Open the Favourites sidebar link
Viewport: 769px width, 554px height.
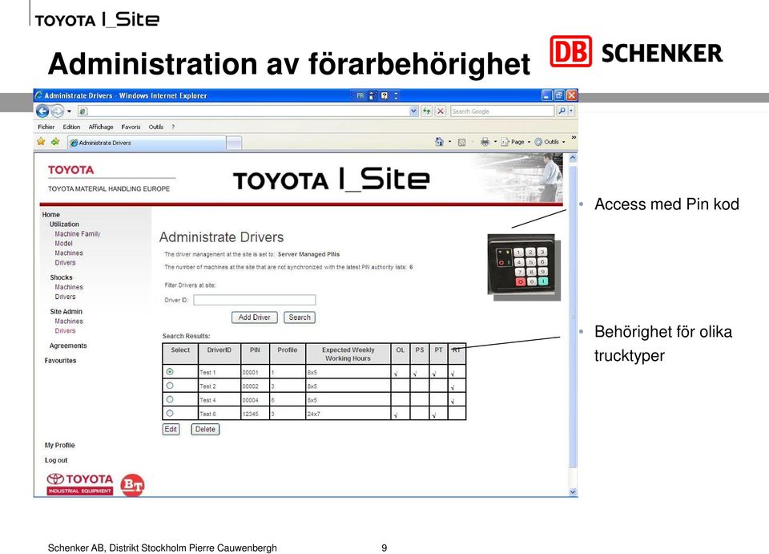coord(60,360)
